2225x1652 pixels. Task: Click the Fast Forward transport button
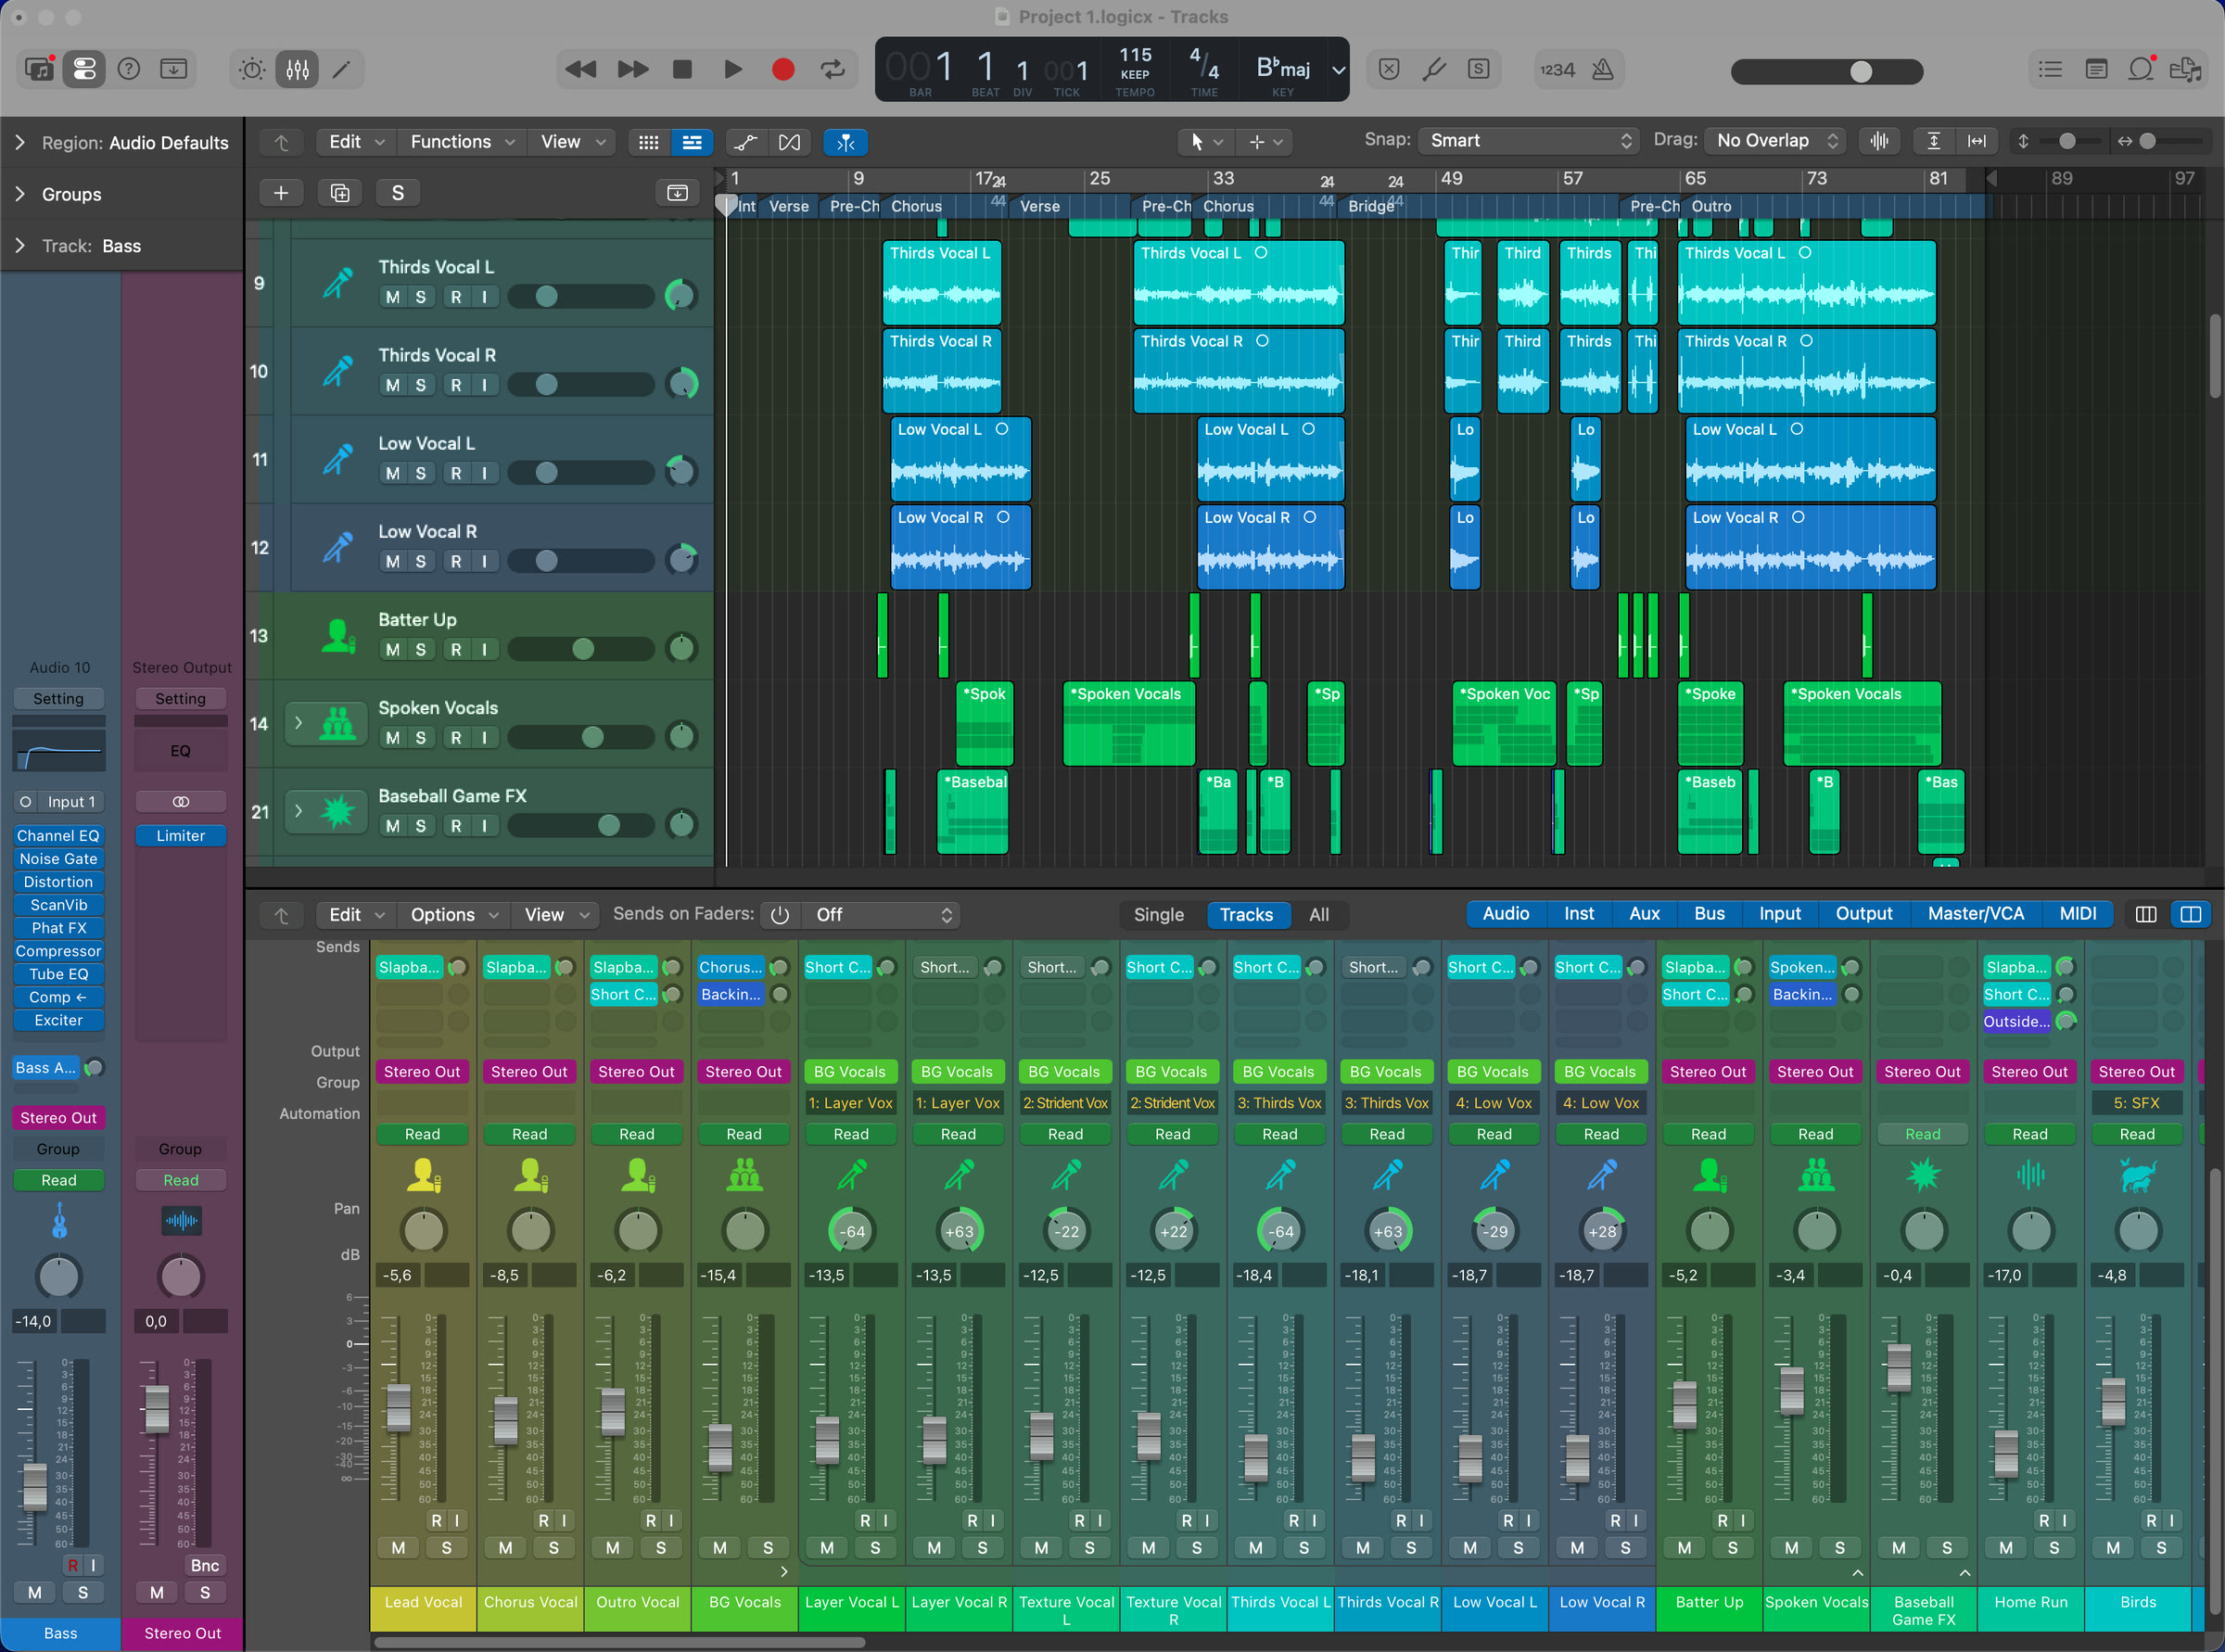coord(632,69)
